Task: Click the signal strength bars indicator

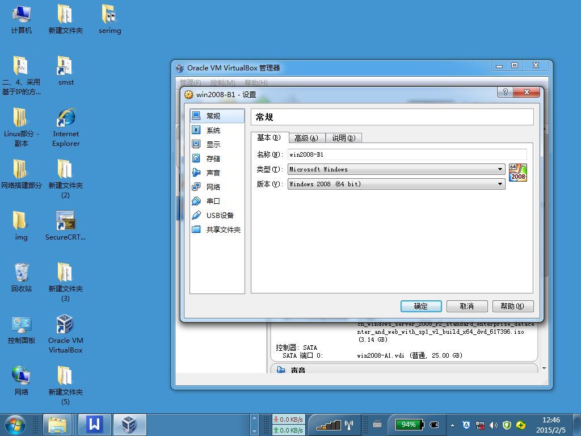Action: click(x=328, y=425)
